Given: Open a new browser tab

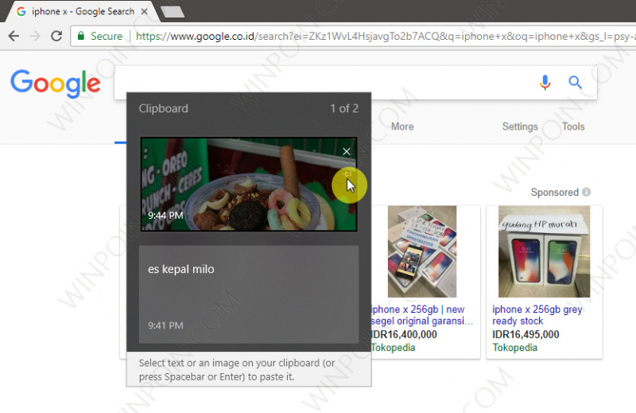Looking at the screenshot, I should click(173, 12).
